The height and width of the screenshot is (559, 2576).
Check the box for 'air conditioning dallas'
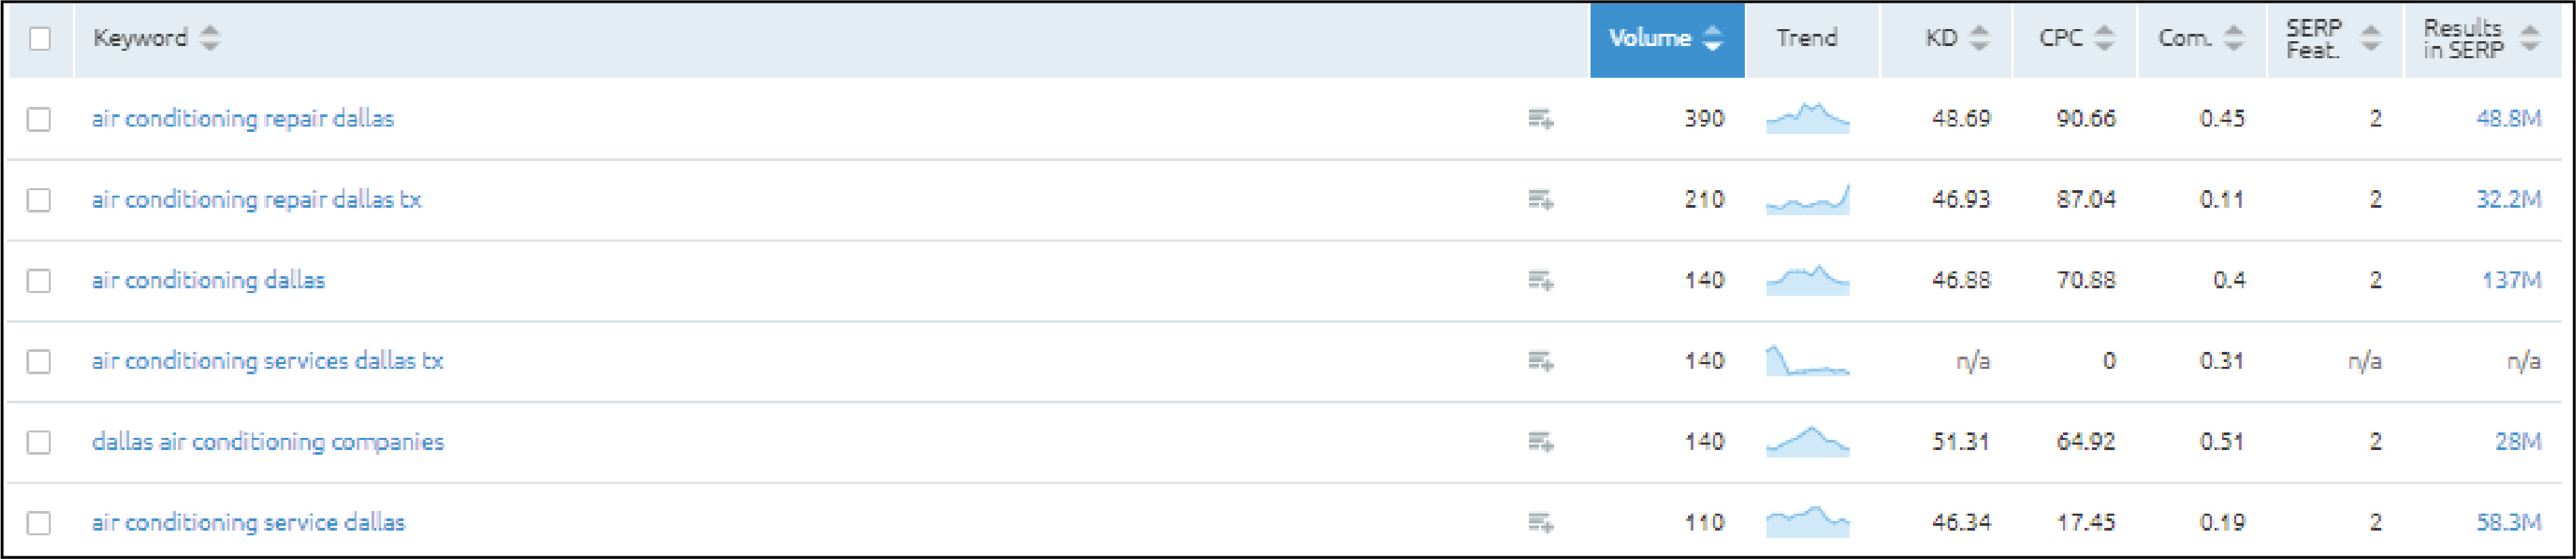click(39, 281)
